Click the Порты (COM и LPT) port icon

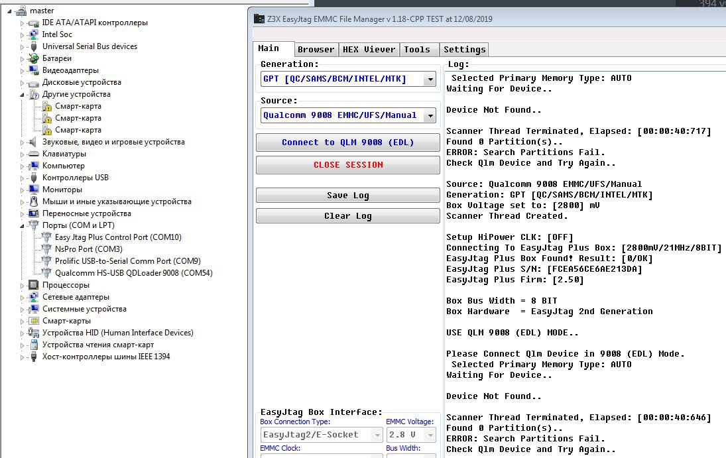tap(33, 225)
